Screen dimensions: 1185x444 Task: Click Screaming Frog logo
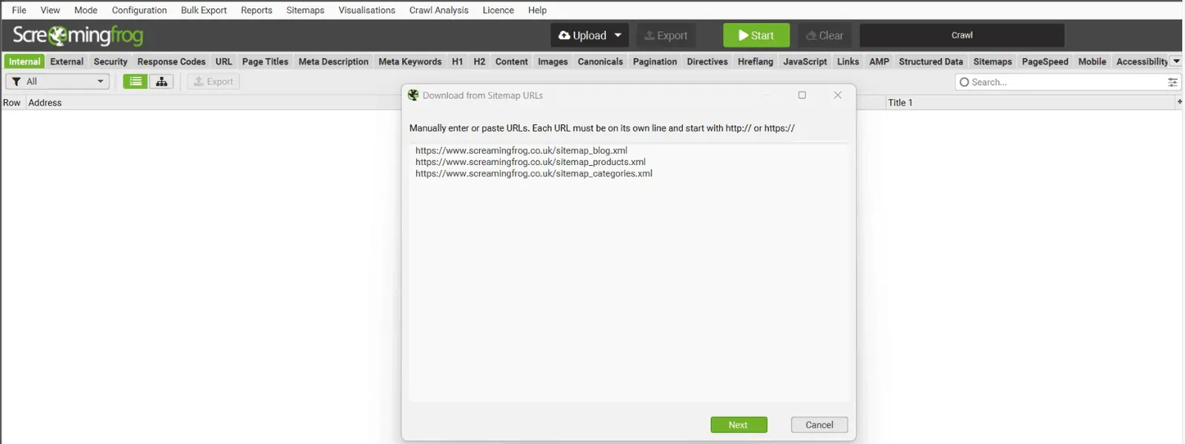pos(78,36)
